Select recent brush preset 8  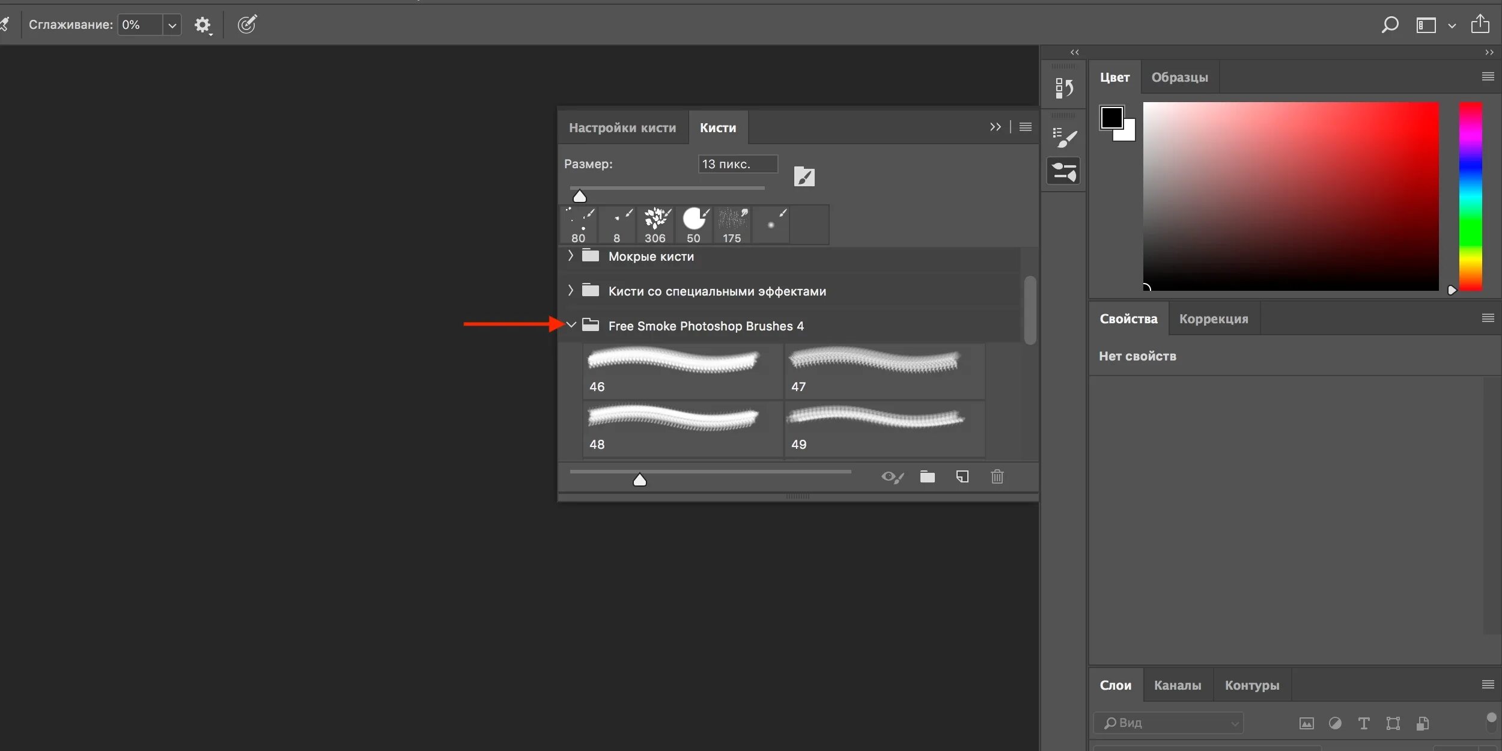617,225
